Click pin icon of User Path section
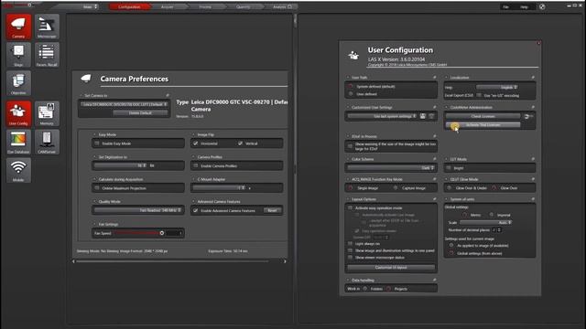This screenshot has width=586, height=329. point(434,77)
